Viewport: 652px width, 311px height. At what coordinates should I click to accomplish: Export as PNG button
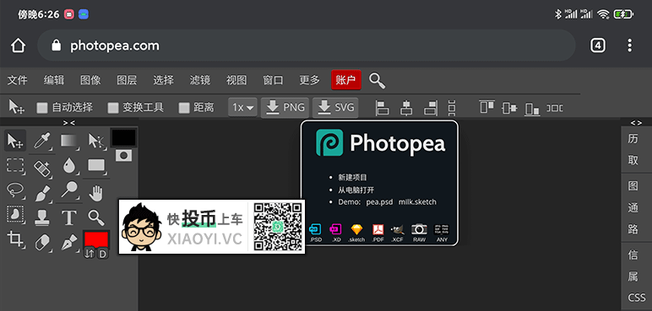(x=285, y=108)
